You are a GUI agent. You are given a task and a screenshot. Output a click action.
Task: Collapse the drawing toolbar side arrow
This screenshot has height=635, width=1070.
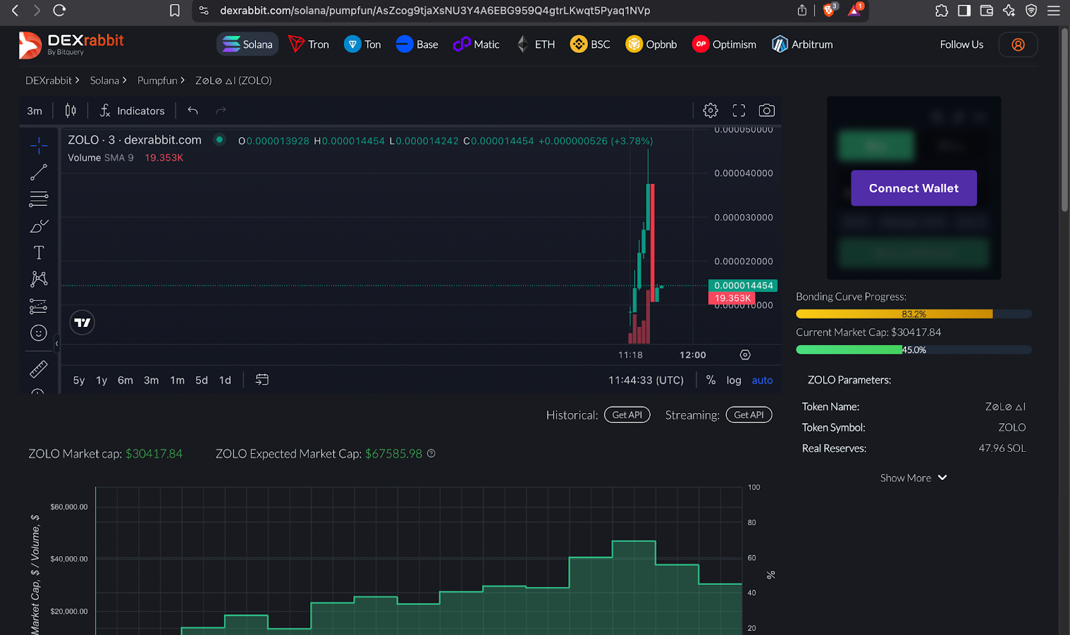pos(57,344)
